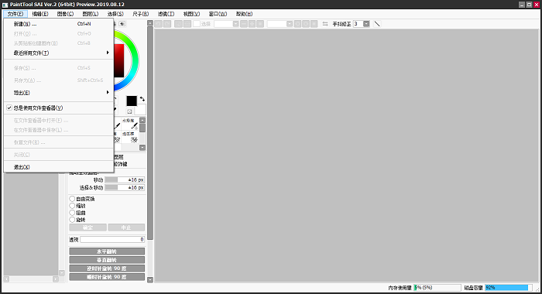
Task: Click brush list scroll up arrow
Action: 142,120
